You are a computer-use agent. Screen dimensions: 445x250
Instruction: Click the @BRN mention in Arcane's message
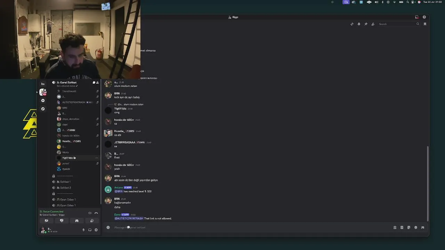(x=119, y=191)
